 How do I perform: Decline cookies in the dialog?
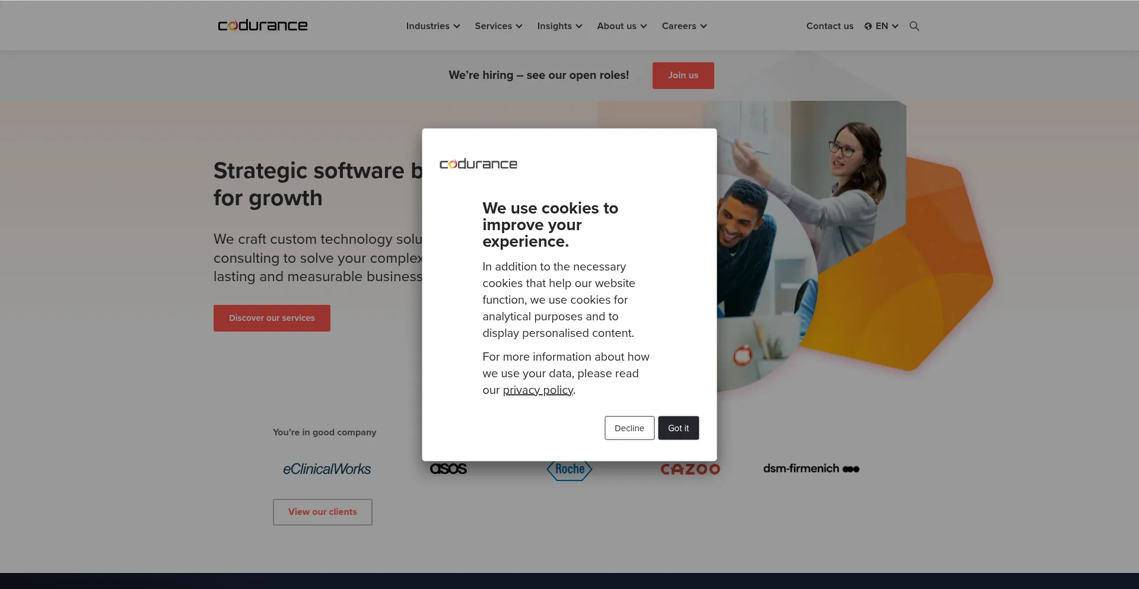(629, 428)
